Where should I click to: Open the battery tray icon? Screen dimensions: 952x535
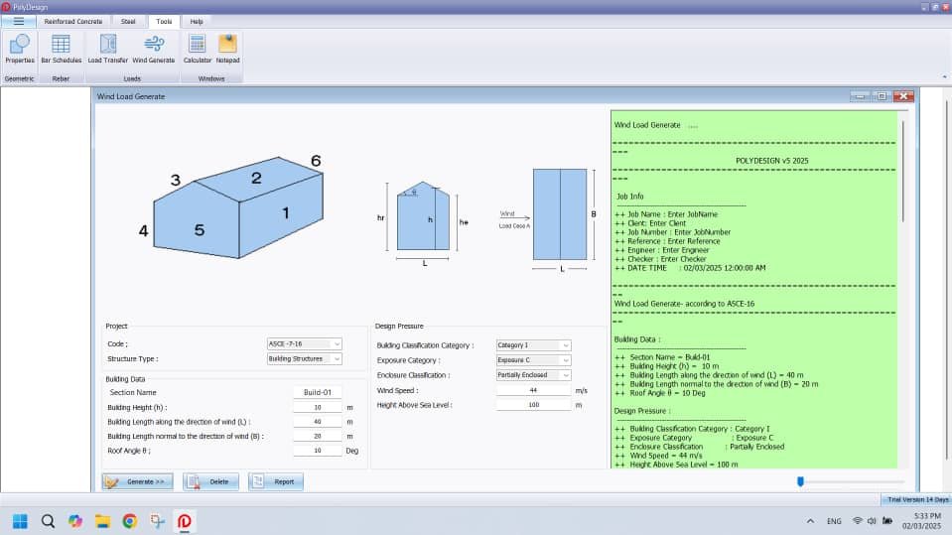tap(887, 521)
